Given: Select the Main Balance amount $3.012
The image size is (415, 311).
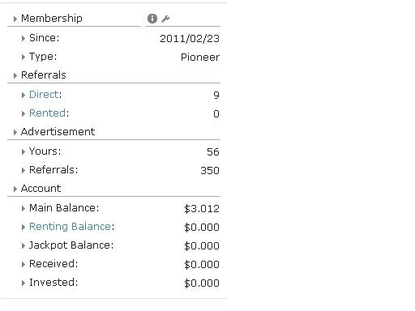Looking at the screenshot, I should 202,209.
